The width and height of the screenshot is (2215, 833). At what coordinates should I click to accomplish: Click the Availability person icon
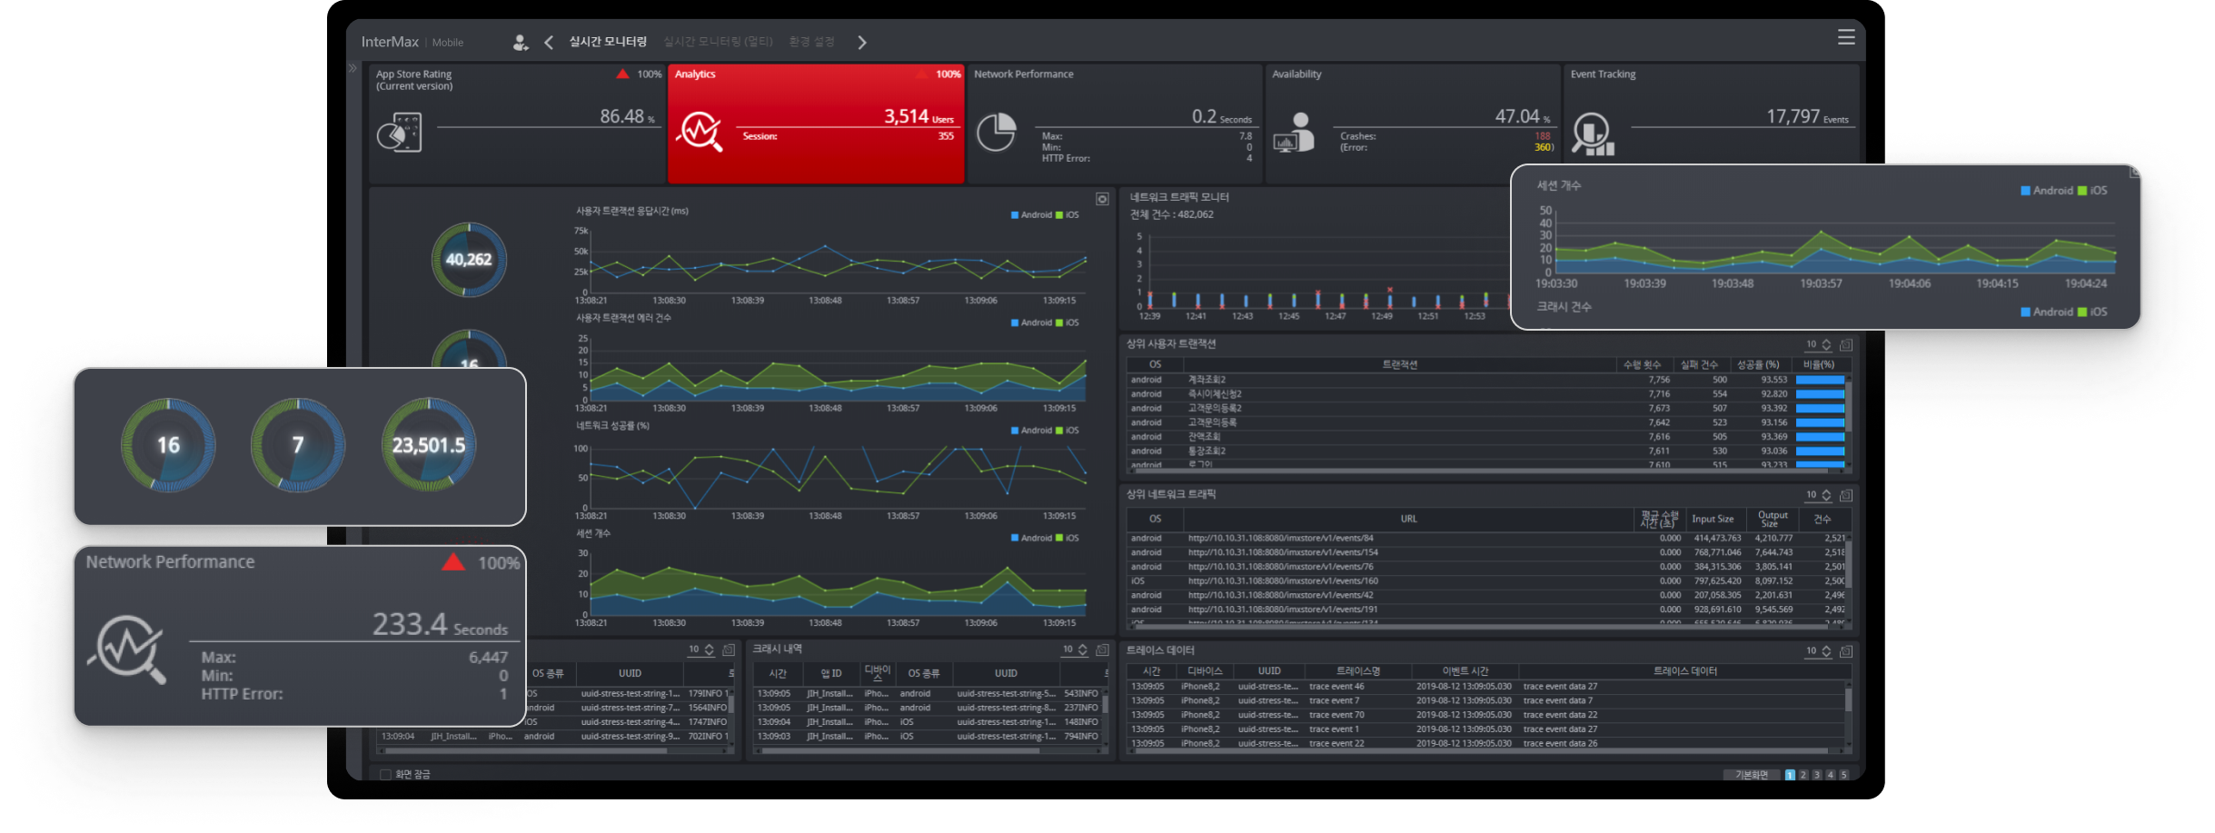(1295, 133)
